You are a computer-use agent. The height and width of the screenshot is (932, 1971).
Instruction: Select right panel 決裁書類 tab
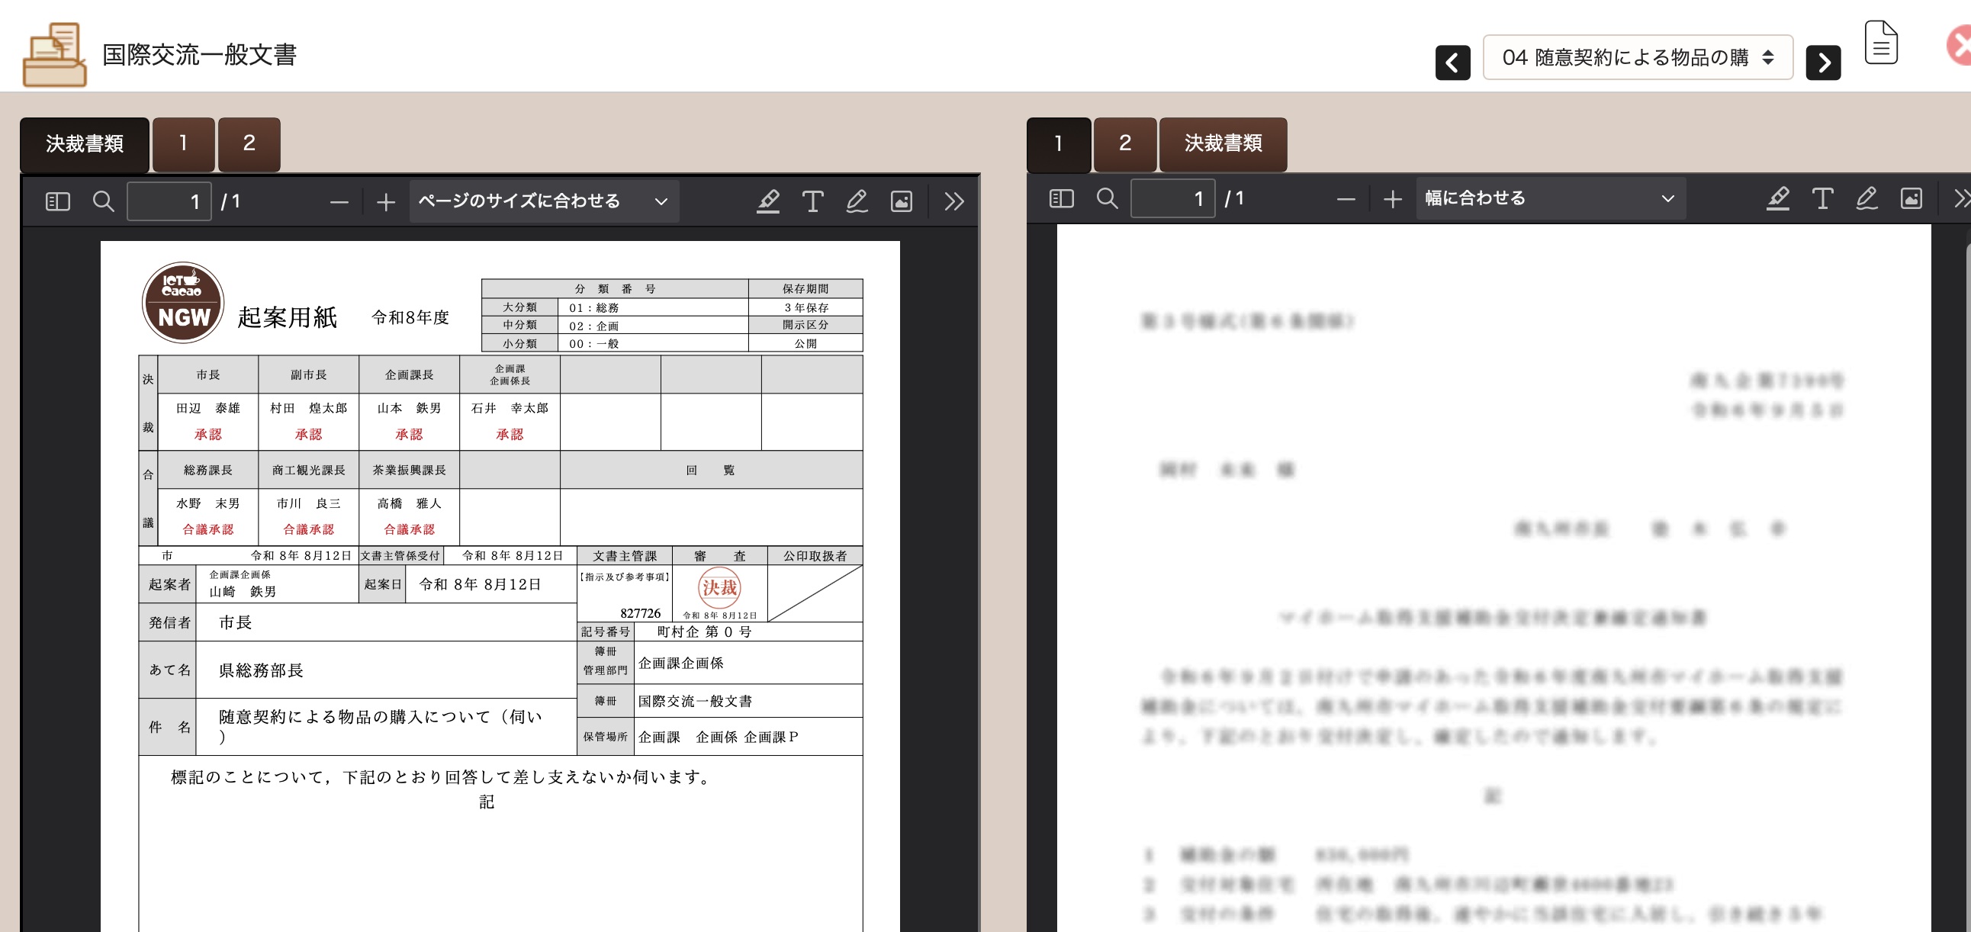pos(1223,144)
